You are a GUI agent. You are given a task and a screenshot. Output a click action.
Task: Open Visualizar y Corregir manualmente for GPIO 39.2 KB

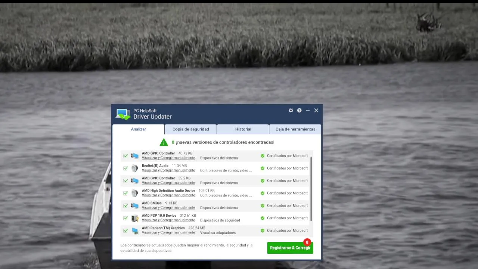(x=168, y=183)
